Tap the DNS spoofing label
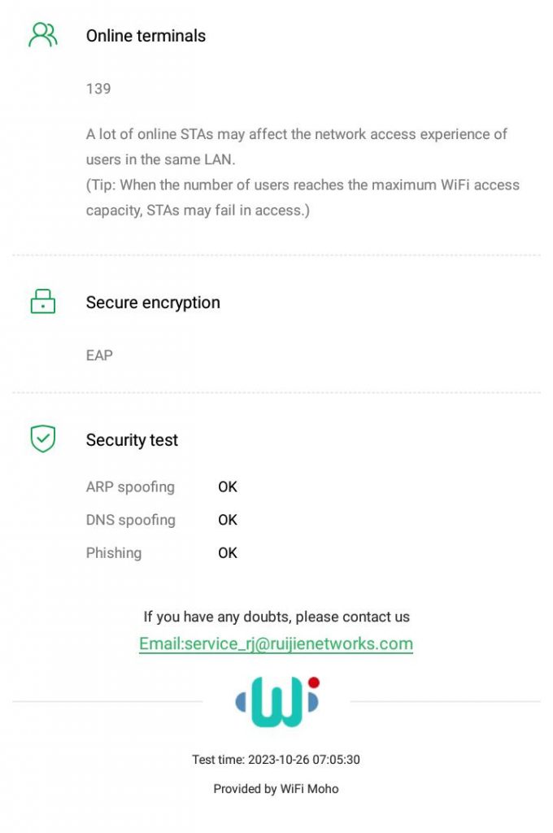 [x=130, y=520]
